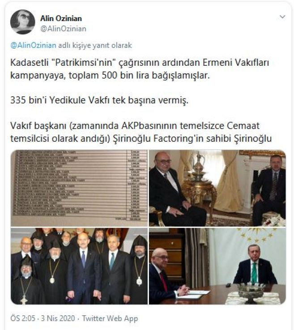
Task: Click the "adlı kişiye yanıt olarak" reply text
Action: tap(95, 45)
